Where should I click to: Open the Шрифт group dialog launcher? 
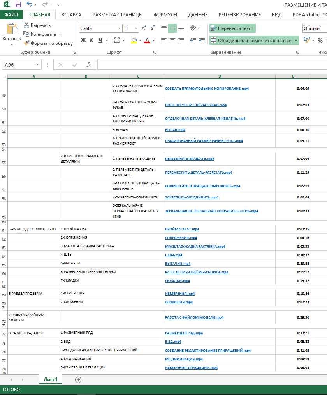pyautogui.click(x=155, y=52)
